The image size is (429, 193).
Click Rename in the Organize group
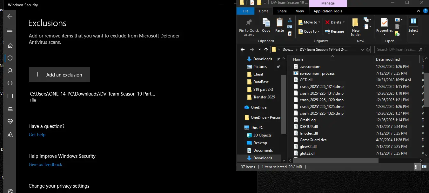click(334, 31)
